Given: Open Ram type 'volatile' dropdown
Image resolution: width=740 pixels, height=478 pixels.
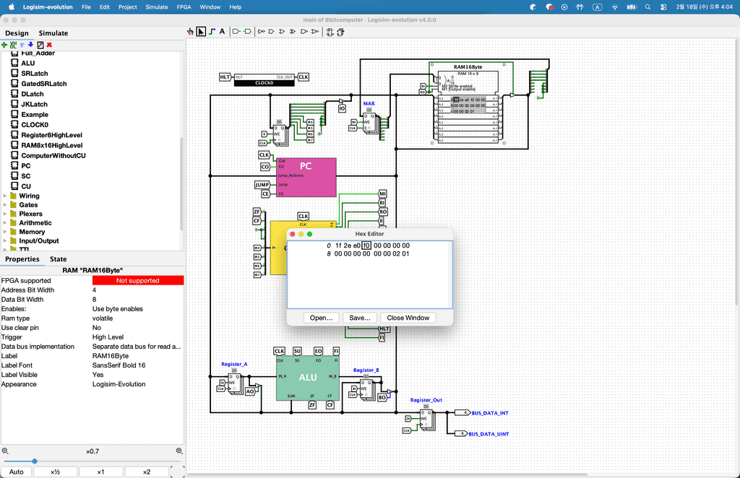Looking at the screenshot, I should (137, 318).
